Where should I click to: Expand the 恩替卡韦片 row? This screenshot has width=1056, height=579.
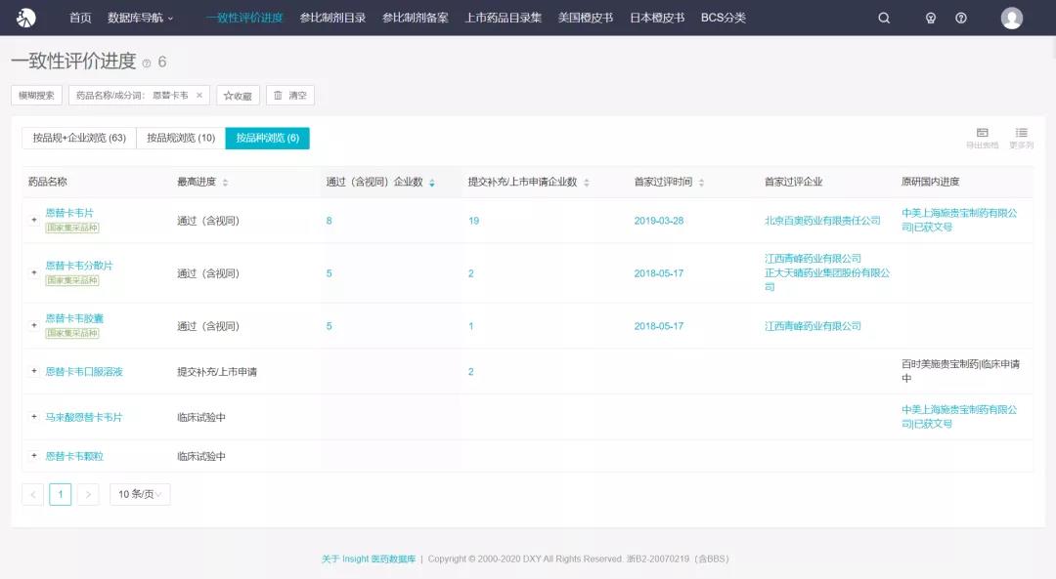[34, 221]
